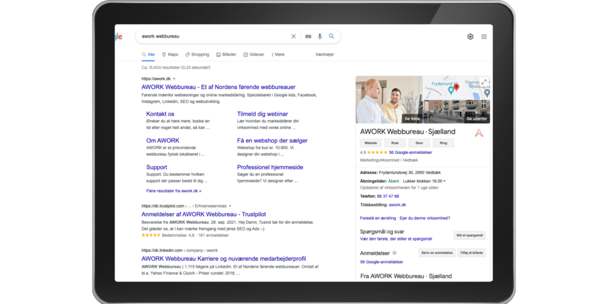Screen dimensions: 608x304
Task: Click the Se udenfor street view thumbnail
Action: point(457,112)
